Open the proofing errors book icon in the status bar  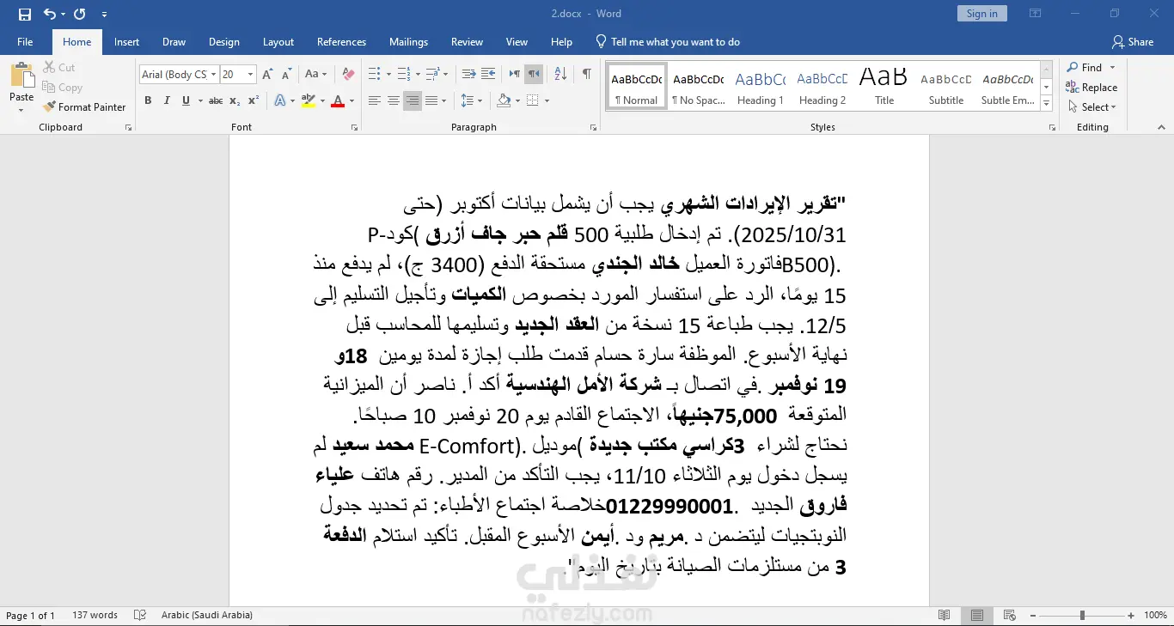[140, 615]
